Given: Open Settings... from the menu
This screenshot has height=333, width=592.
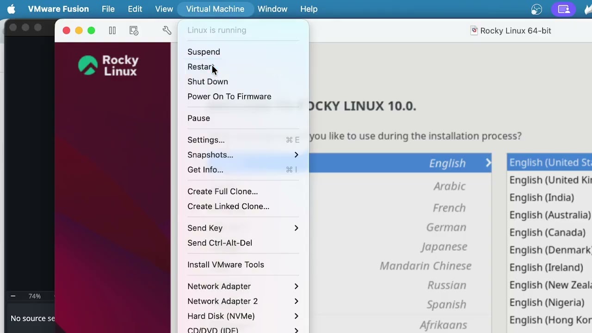Looking at the screenshot, I should click(243, 140).
